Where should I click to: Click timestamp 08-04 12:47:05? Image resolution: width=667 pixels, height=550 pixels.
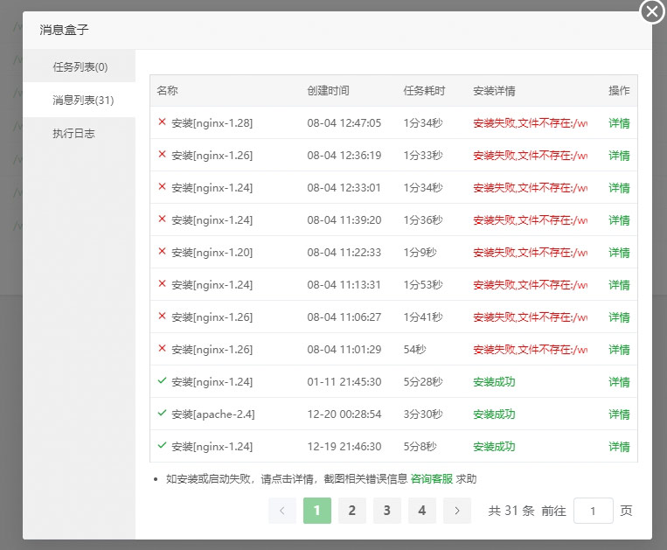(x=344, y=123)
